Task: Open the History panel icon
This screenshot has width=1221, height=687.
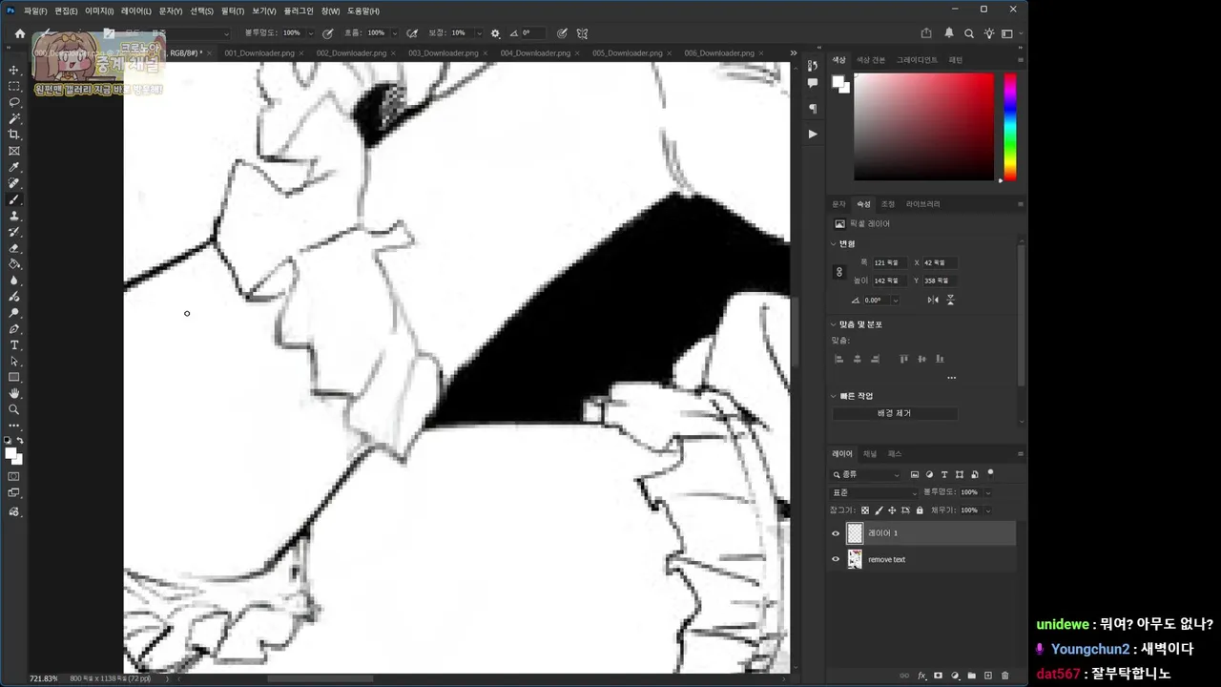Action: (x=813, y=66)
